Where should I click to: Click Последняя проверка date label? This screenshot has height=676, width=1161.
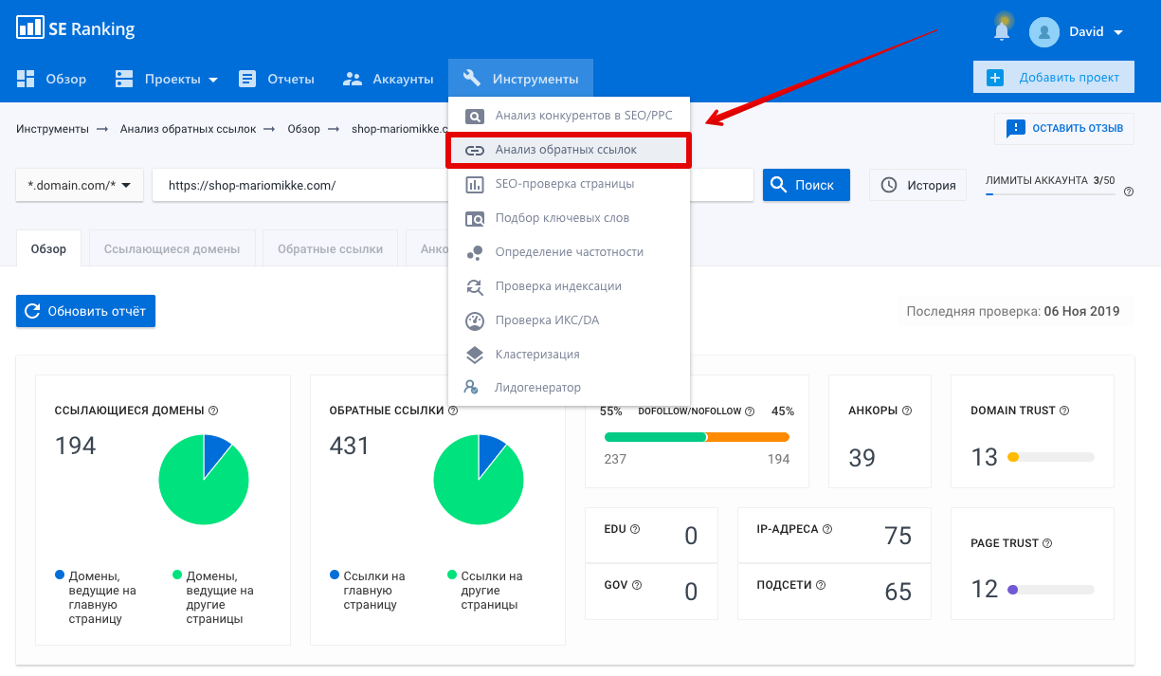pyautogui.click(x=1013, y=311)
